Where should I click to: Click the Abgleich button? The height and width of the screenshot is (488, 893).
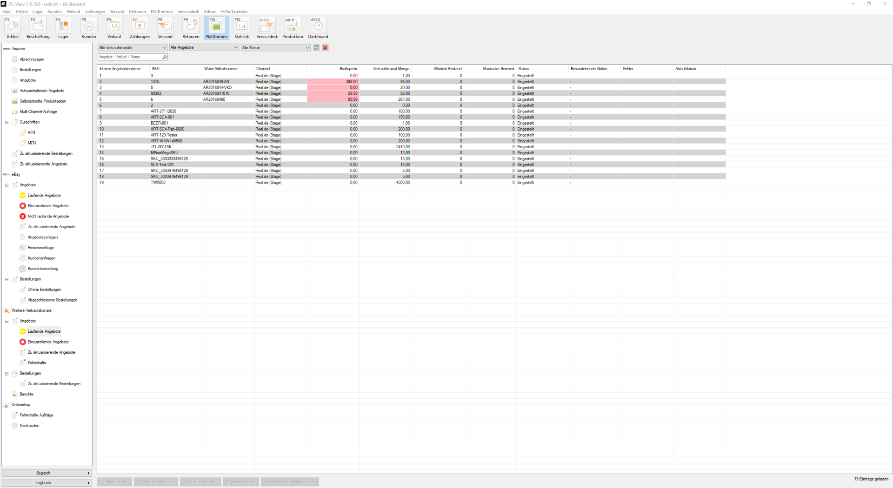coord(47,473)
